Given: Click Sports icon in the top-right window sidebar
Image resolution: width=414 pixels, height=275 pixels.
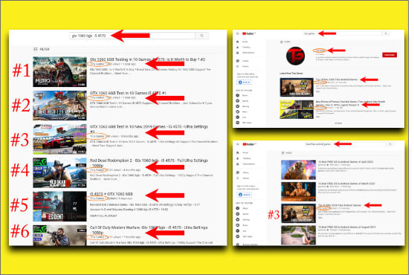Looking at the screenshot, I should pyautogui.click(x=237, y=101).
